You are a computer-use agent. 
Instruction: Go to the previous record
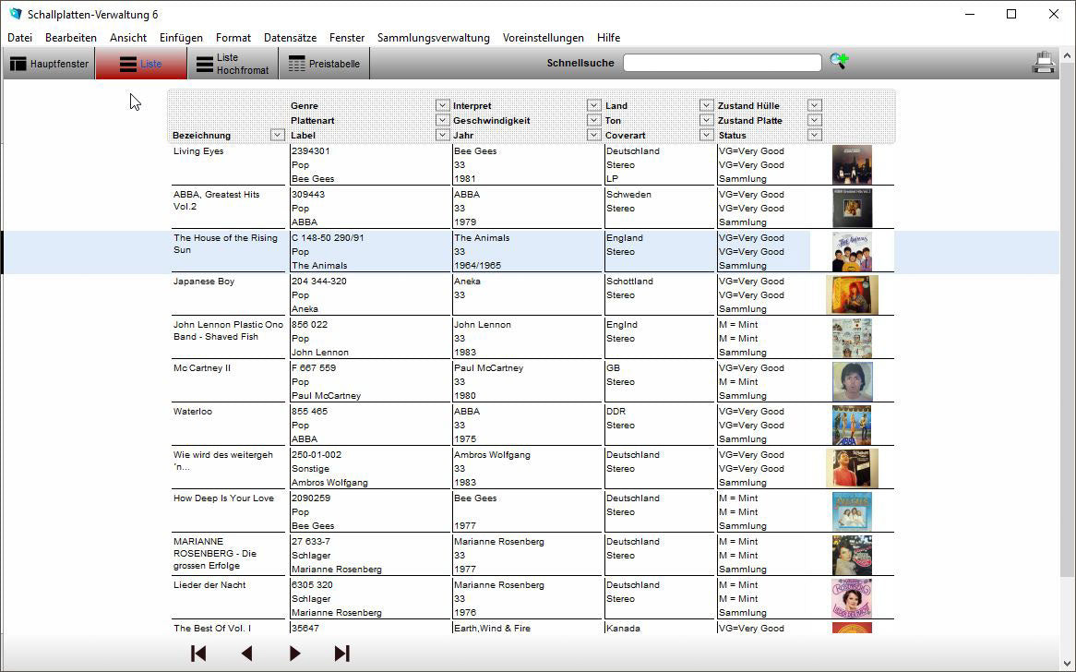pos(246,654)
